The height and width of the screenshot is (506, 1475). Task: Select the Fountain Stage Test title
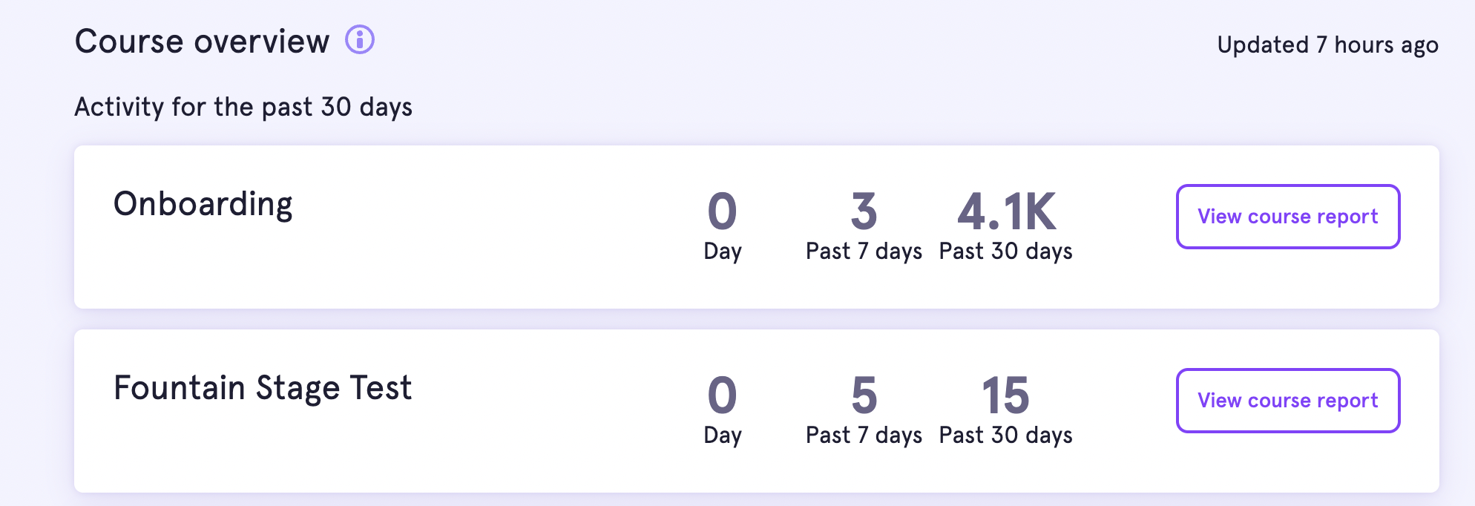coord(263,388)
